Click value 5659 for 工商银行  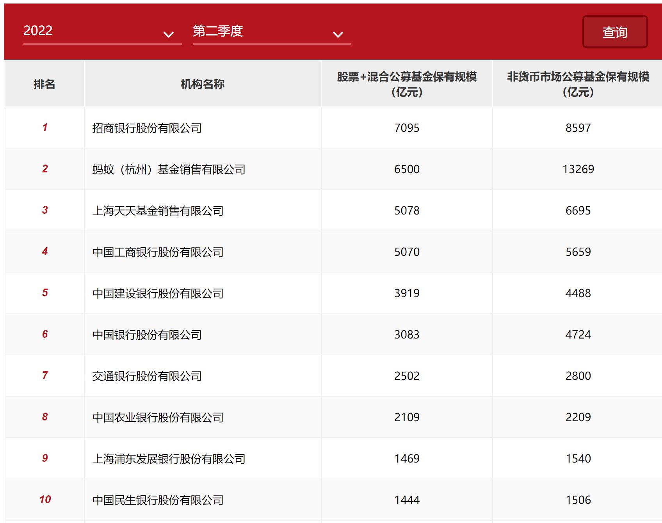[x=578, y=252]
